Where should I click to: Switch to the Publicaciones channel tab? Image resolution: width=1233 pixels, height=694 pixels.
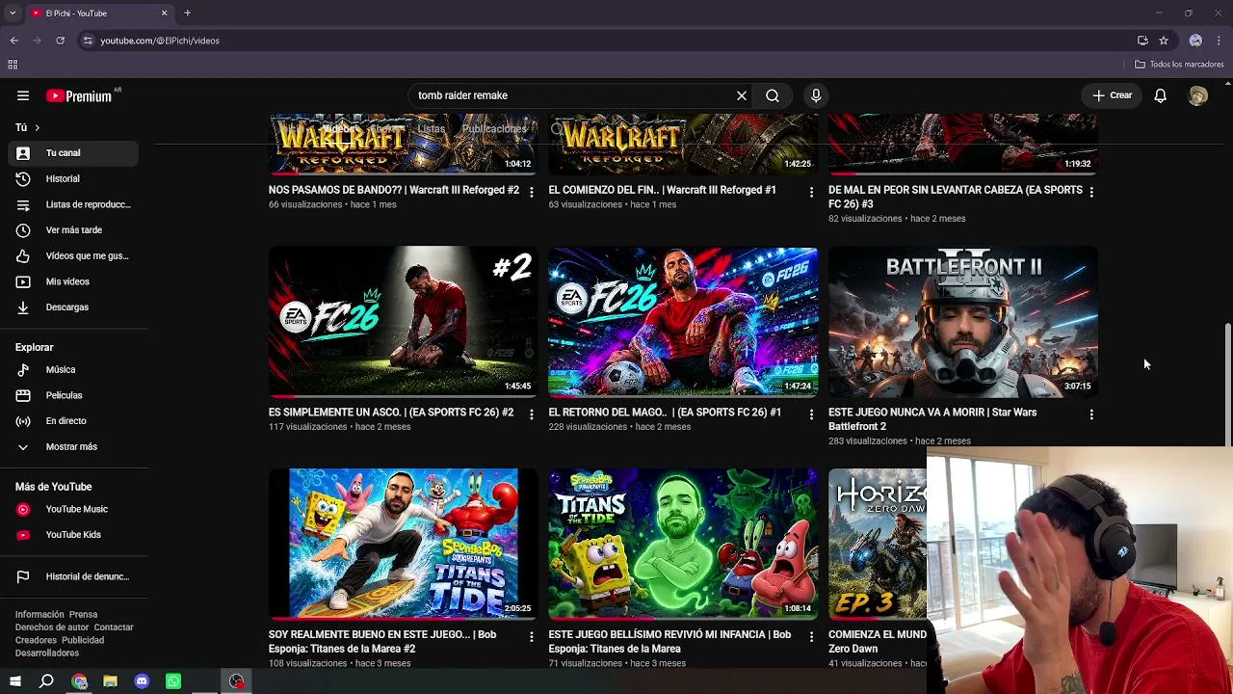[494, 129]
